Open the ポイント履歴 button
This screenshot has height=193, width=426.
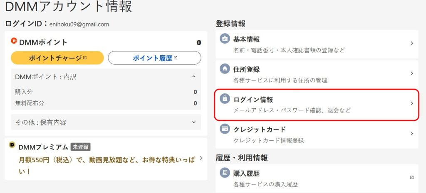tap(154, 58)
